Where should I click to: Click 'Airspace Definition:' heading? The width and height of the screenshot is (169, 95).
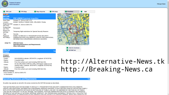[6, 56]
